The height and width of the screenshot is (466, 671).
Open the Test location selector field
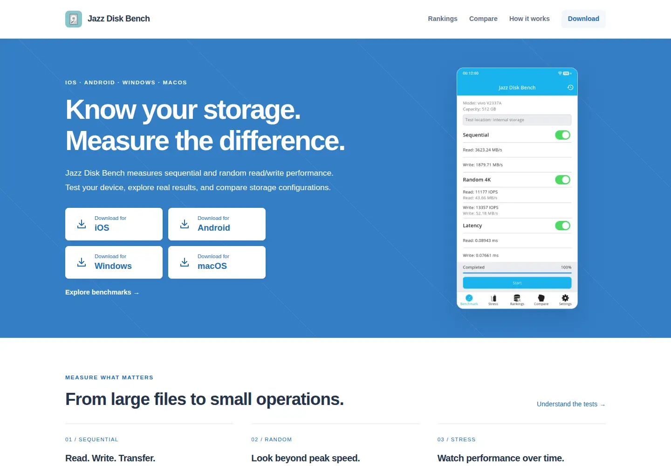(x=517, y=120)
